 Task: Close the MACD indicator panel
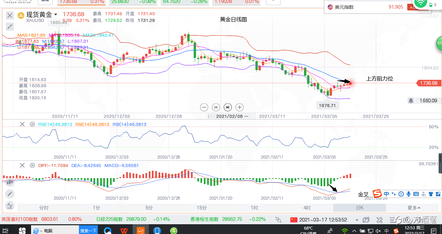point(22,165)
